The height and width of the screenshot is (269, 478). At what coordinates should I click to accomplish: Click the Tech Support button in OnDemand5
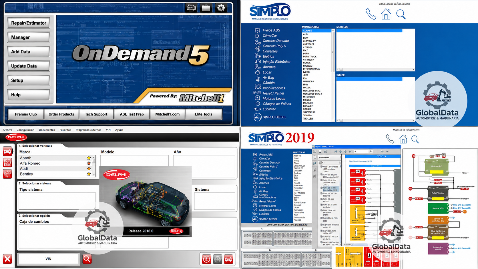point(96,114)
